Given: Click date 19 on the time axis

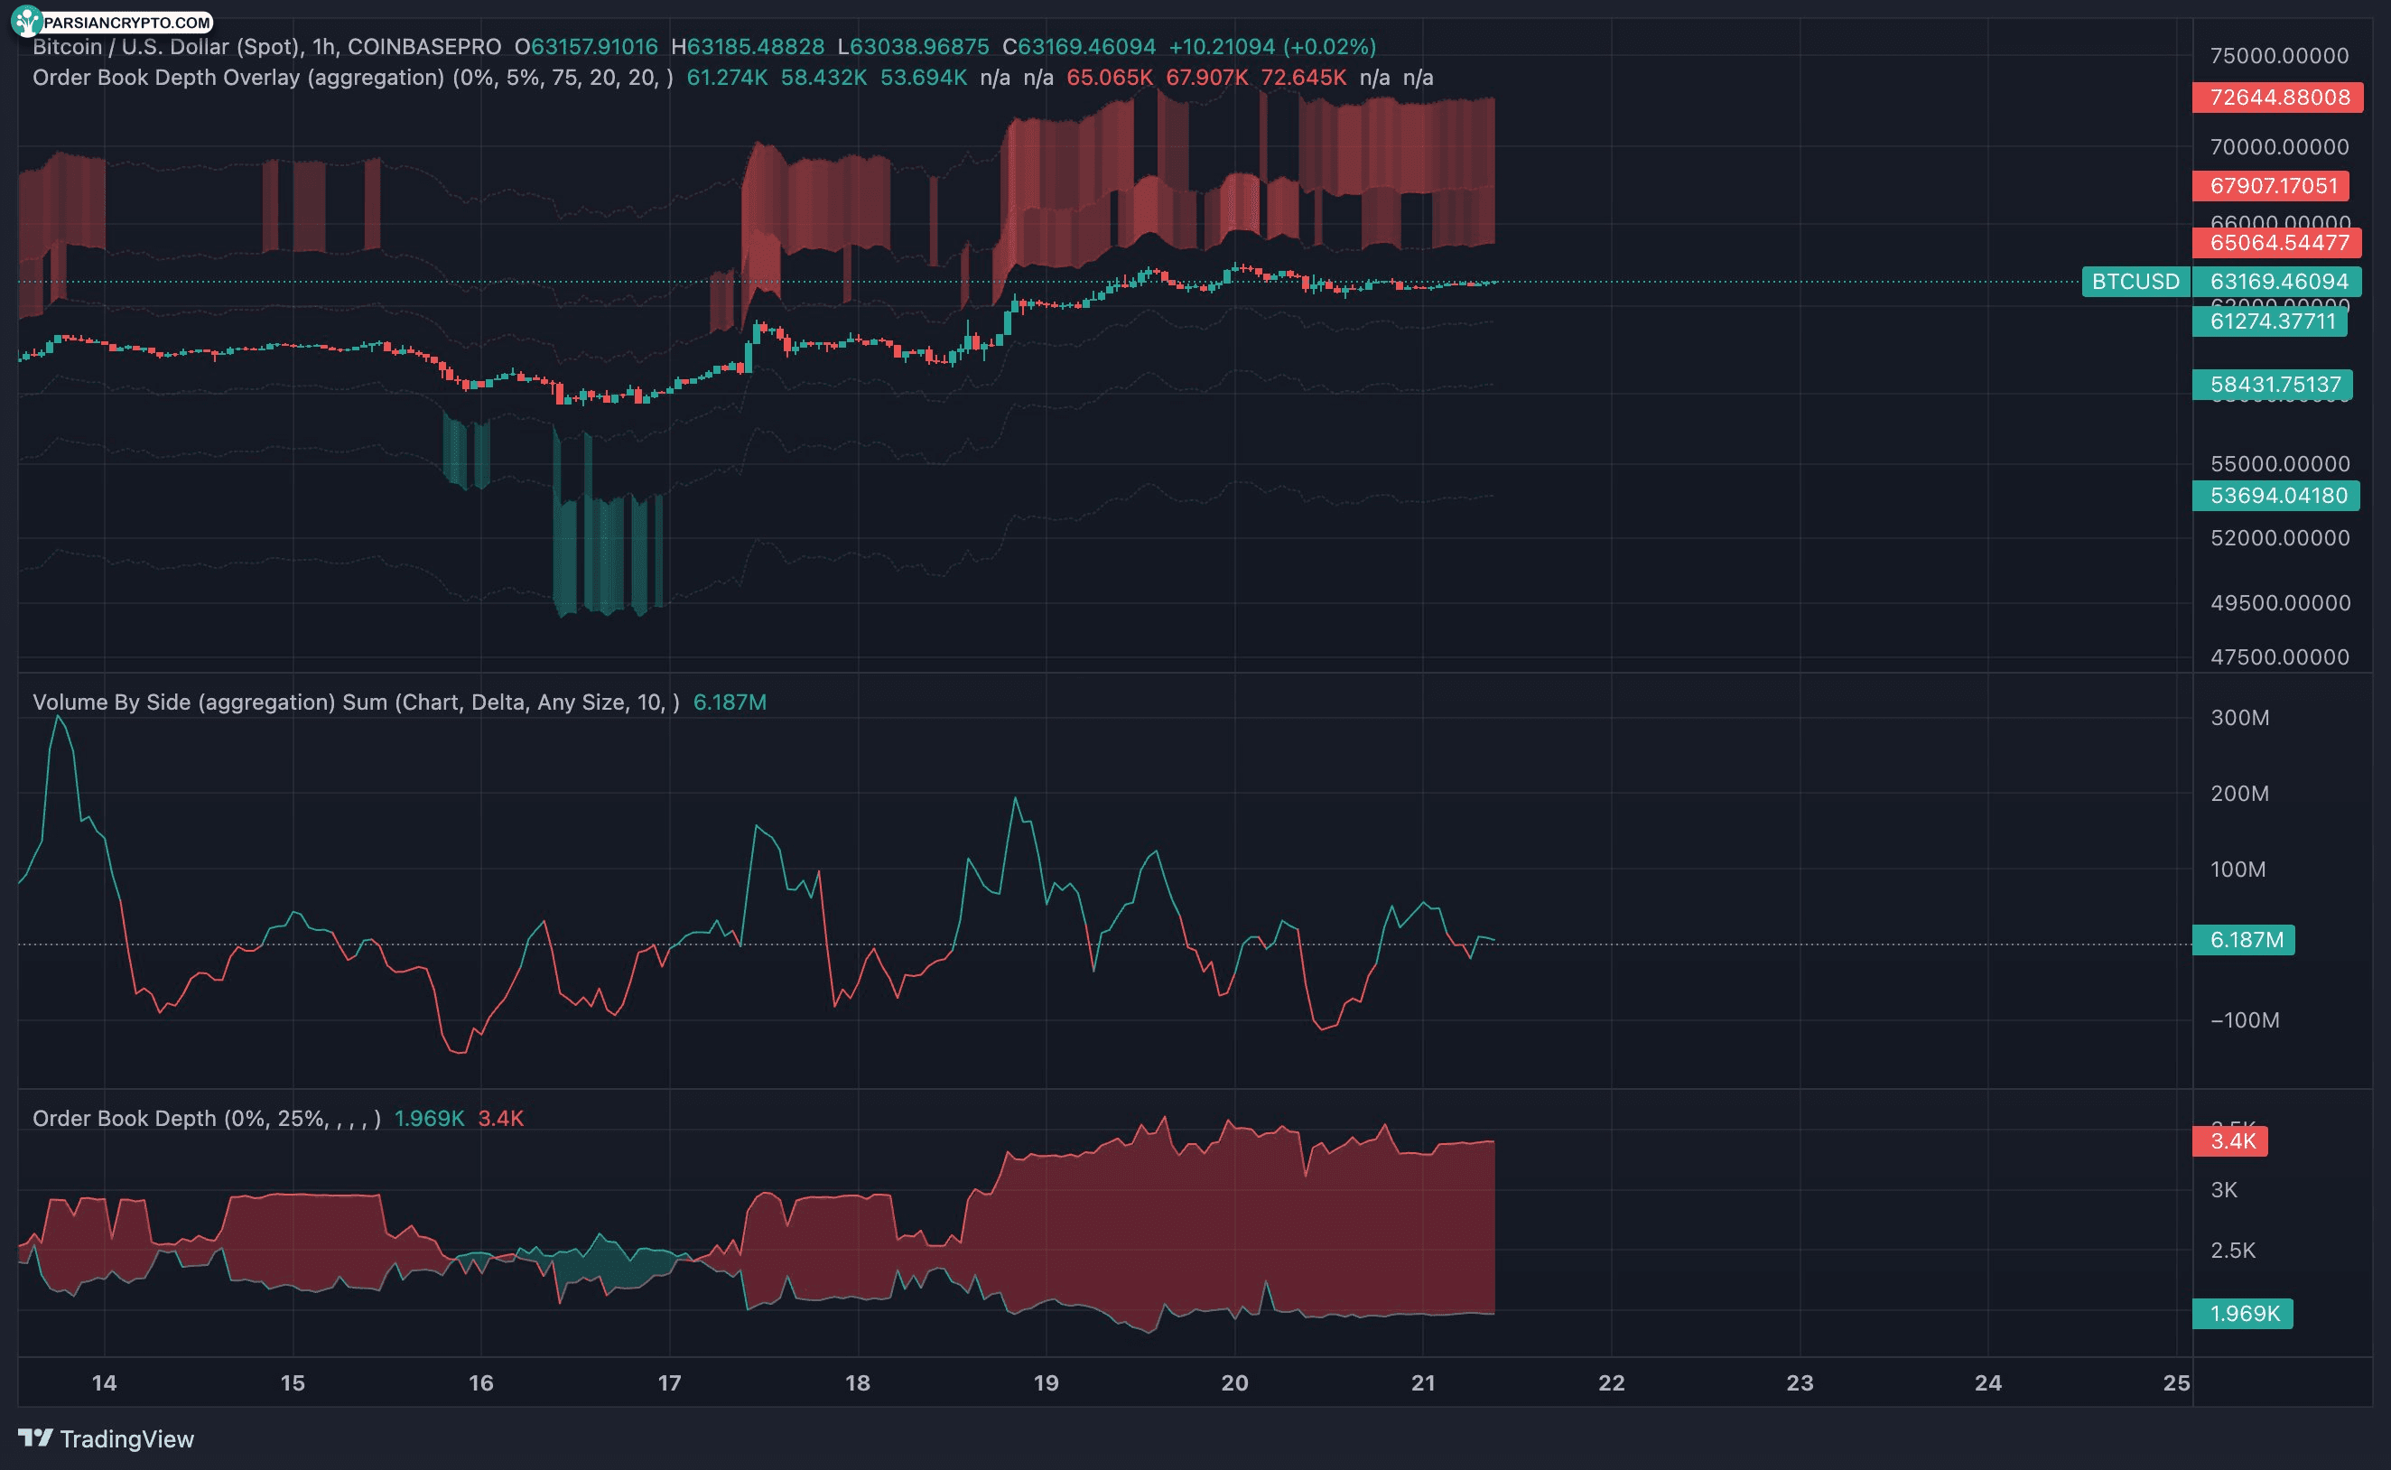Looking at the screenshot, I should click(x=1046, y=1383).
